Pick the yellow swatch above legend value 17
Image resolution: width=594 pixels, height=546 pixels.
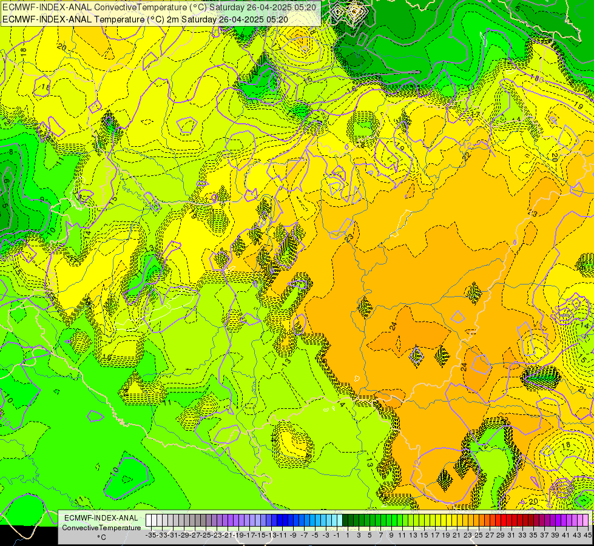[437, 521]
